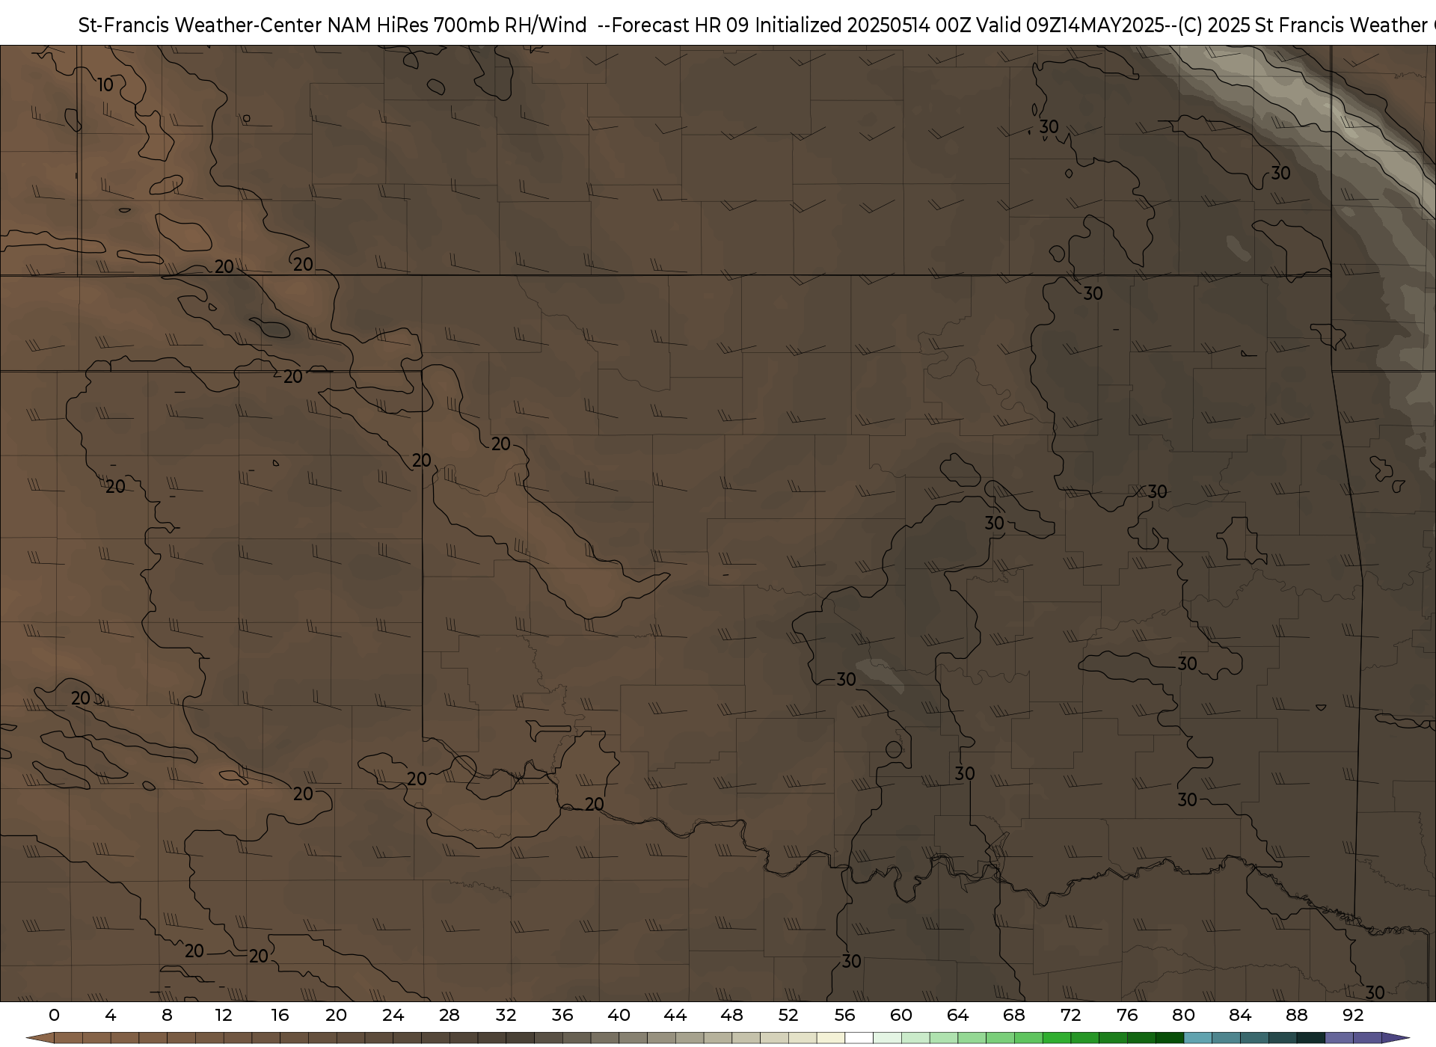1436x1047 pixels.
Task: Click colorbar label '80'
Action: point(1183,1016)
